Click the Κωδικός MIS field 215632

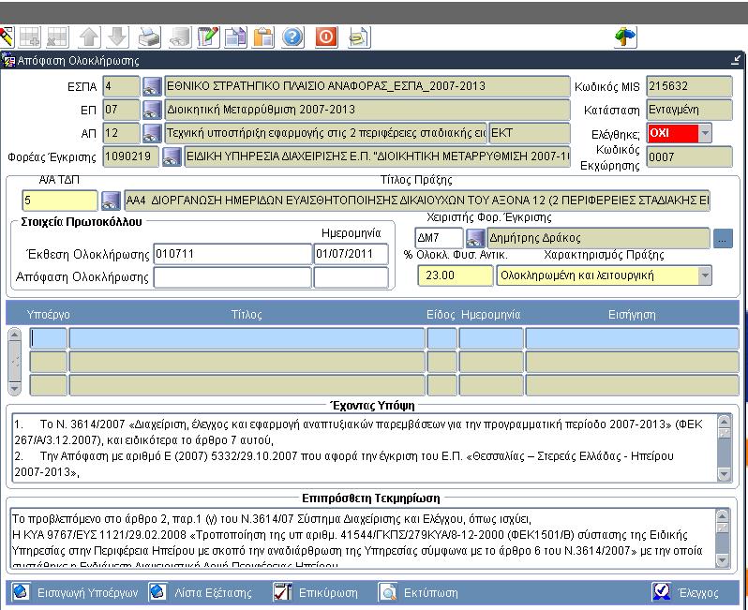pyautogui.click(x=689, y=86)
